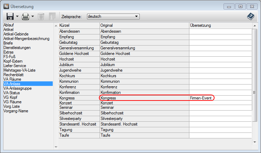The height and width of the screenshot is (153, 261).
Task: Click the Übersetzung cell for Abendessen
Action: tap(220, 31)
